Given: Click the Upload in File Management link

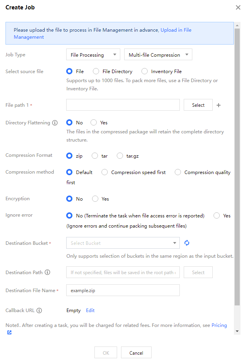Looking at the screenshot, I should coord(176,30).
